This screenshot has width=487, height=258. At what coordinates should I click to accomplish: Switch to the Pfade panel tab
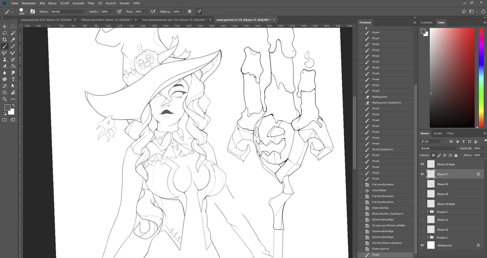450,133
